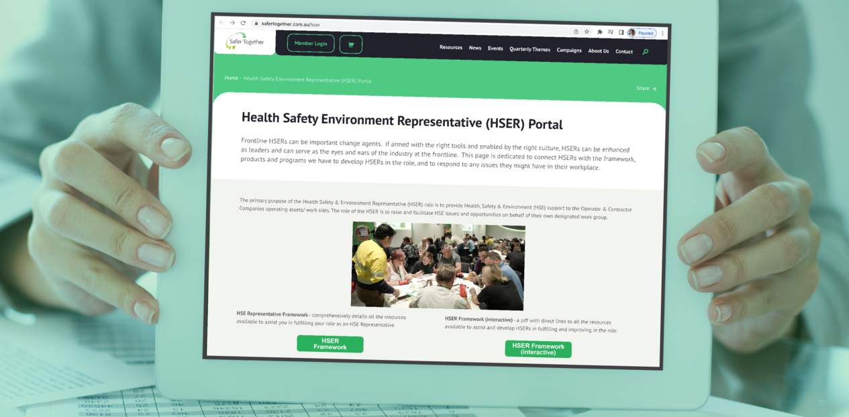Click the padlock site info icon
849x417 pixels.
256,24
